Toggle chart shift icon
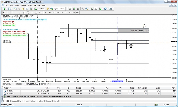 pos(95,9)
